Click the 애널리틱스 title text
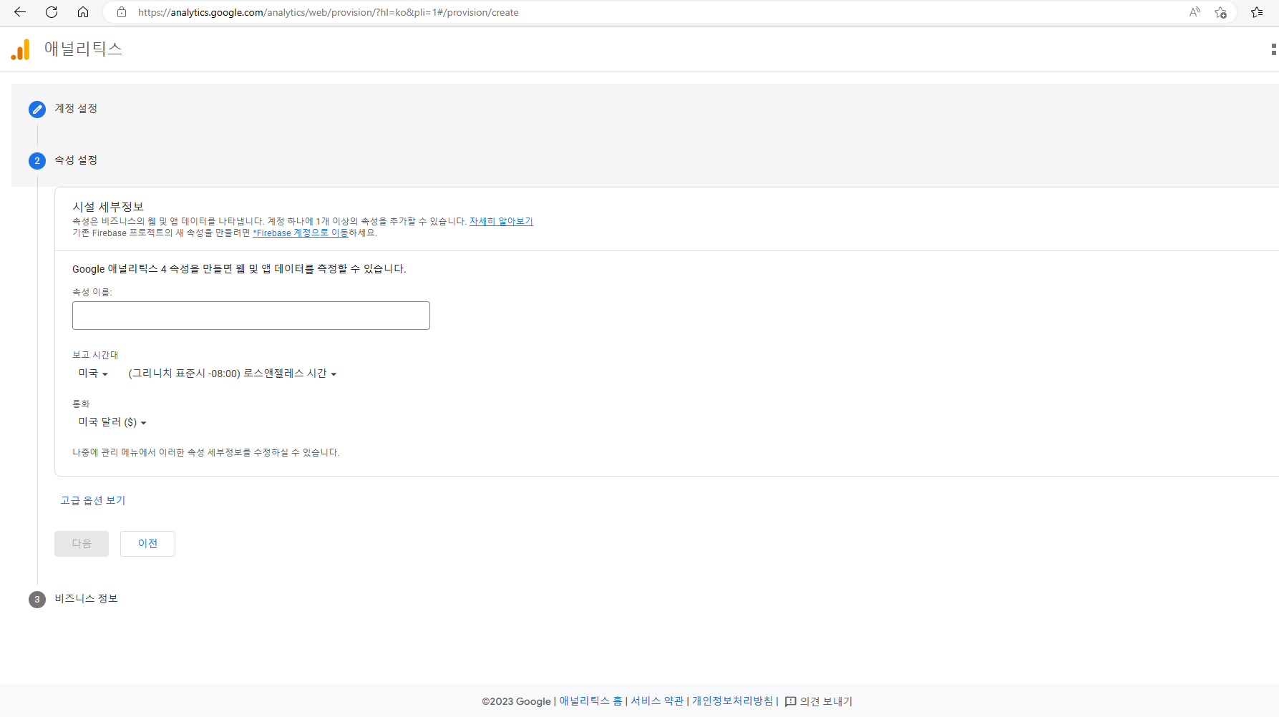The width and height of the screenshot is (1279, 717). pyautogui.click(x=83, y=49)
